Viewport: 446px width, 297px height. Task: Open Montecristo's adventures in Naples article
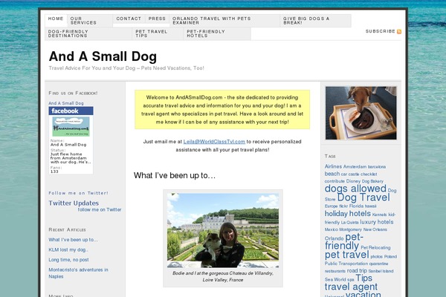click(78, 273)
